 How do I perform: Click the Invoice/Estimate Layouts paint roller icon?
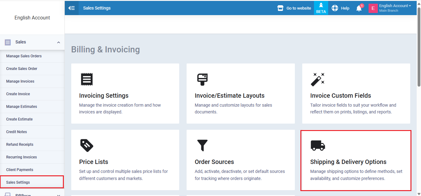coord(202,79)
